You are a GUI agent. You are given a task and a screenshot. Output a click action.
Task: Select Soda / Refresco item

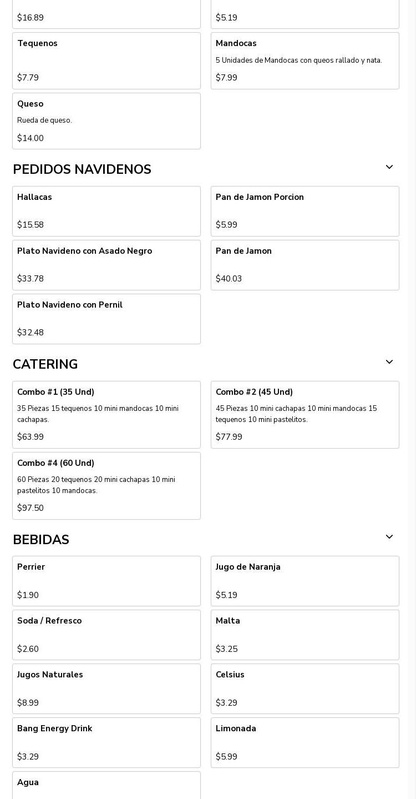pyautogui.click(x=106, y=635)
